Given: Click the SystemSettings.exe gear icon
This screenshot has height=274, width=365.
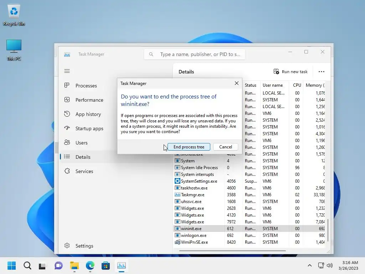Looking at the screenshot, I should (178, 181).
